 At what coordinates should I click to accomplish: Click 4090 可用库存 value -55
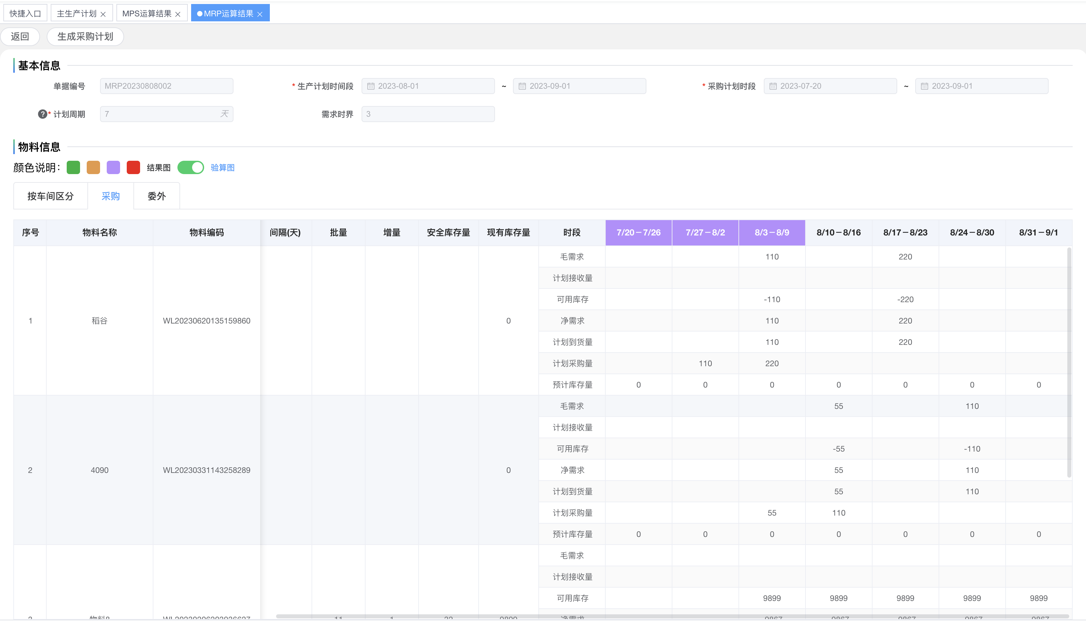[x=839, y=449]
